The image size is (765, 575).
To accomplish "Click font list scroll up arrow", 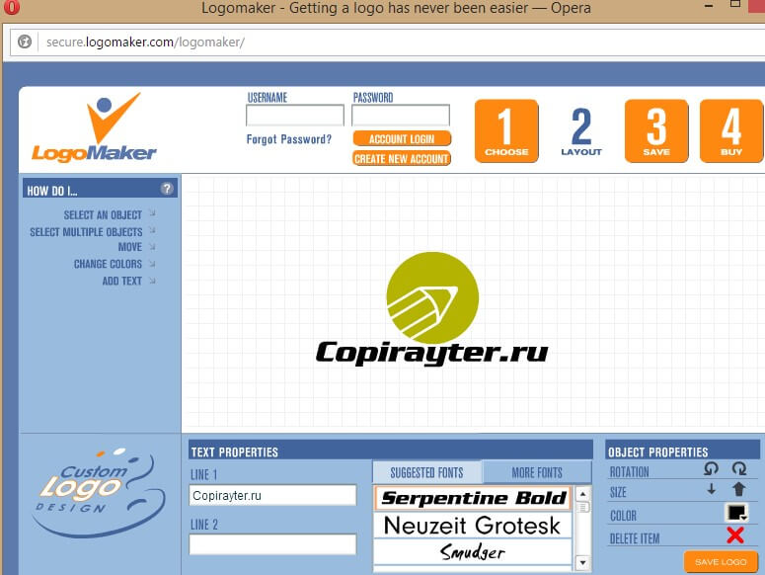I will (x=582, y=494).
